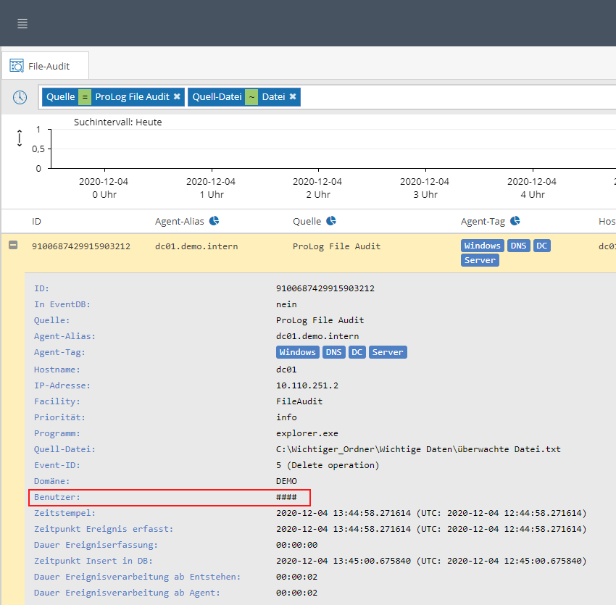Sort by the ID column header

[37, 221]
